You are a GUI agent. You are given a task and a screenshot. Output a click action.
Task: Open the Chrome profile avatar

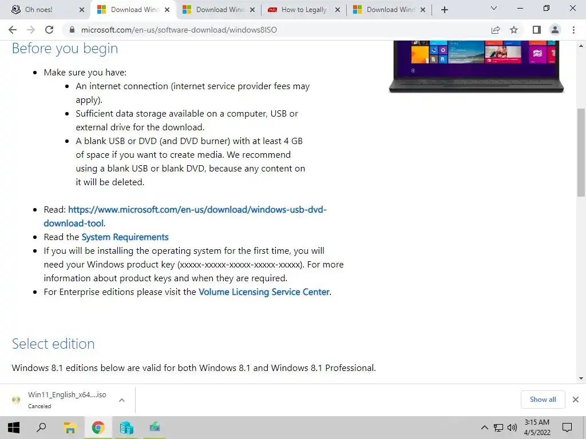pyautogui.click(x=555, y=30)
